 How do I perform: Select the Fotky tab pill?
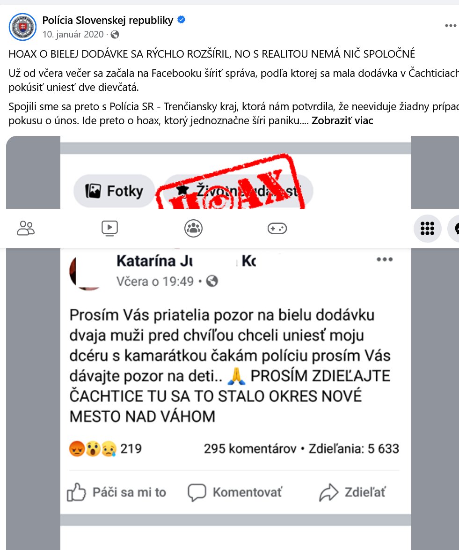click(x=114, y=191)
